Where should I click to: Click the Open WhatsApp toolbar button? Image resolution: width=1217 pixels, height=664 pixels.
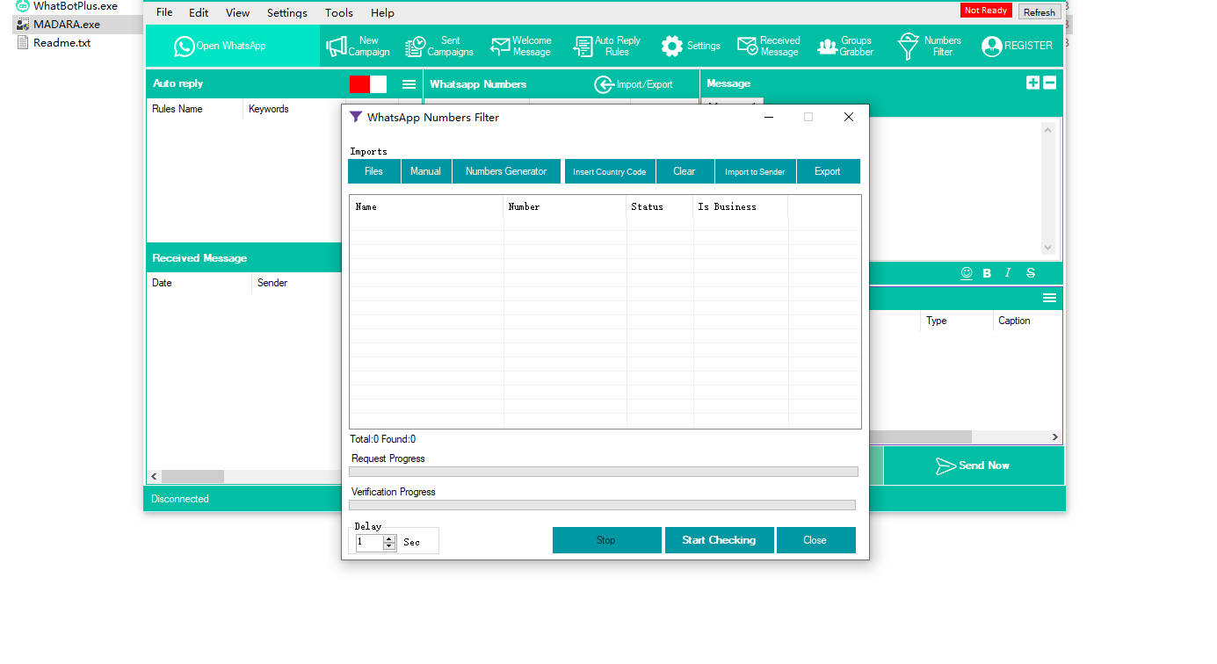(232, 46)
